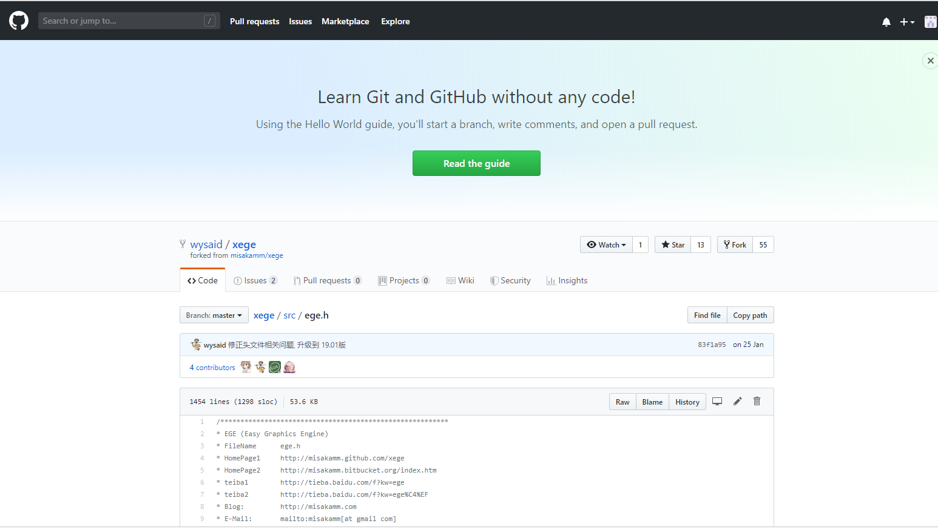Select the text http://misakamm.com
This screenshot has width=938, height=529.
coord(319,507)
